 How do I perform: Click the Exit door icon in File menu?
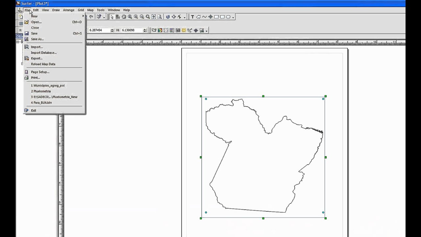(27, 110)
